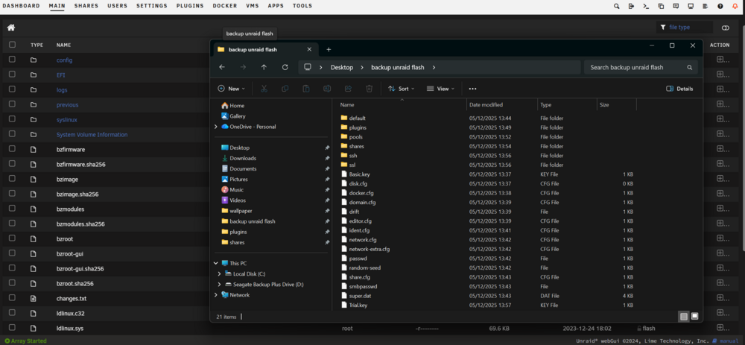This screenshot has width=745, height=345.
Task: Check the checkbox for changes.txt file
Action: (12, 298)
